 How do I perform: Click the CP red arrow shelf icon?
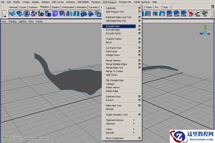(x=191, y=14)
